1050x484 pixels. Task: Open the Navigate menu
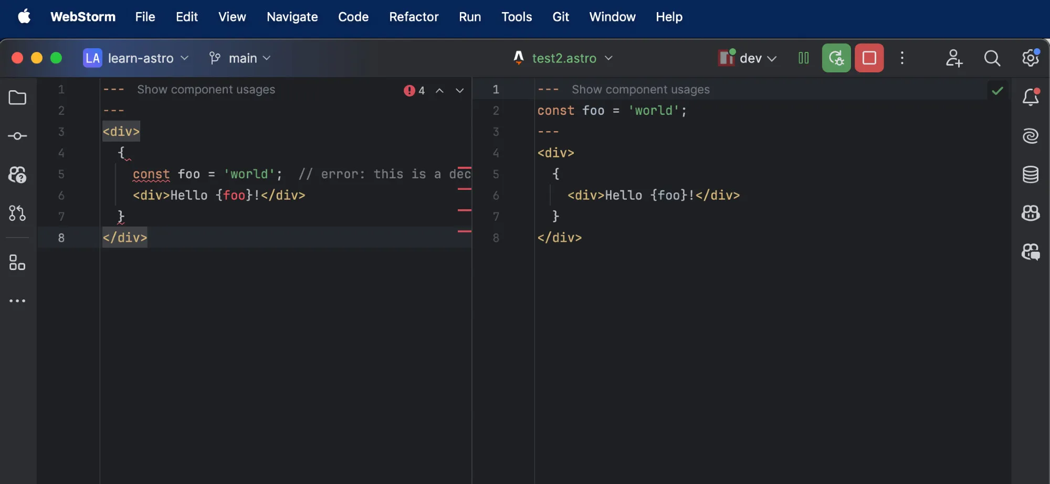pos(292,17)
